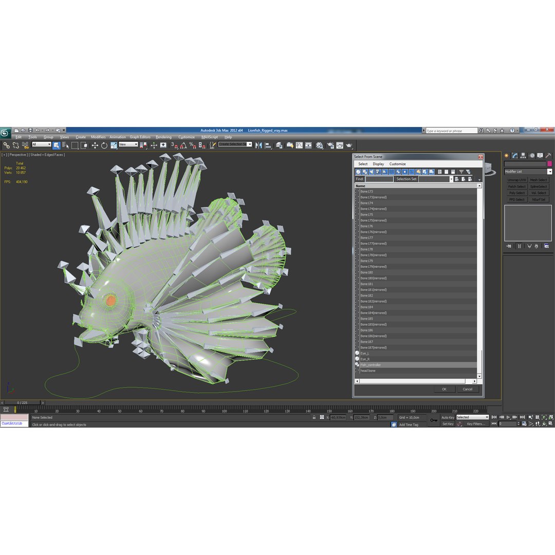Screen dimensions: 555x555
Task: Toggle Display Cameras filter in Select From Scene
Action: point(378,172)
